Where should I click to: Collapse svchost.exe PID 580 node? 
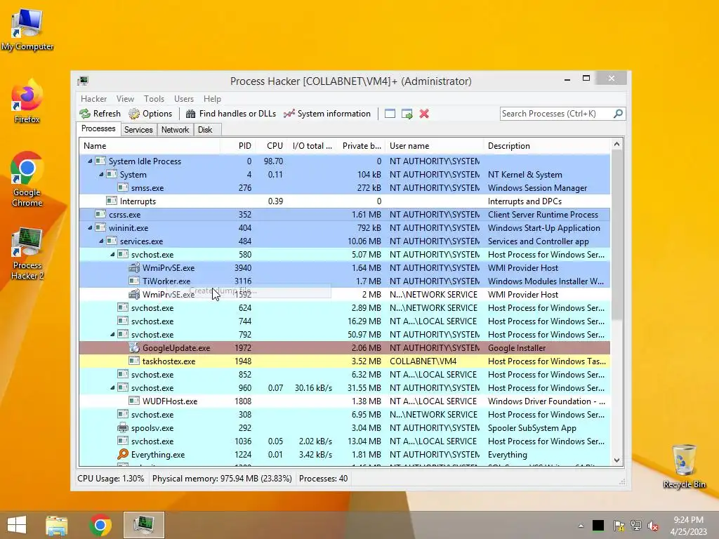[x=112, y=254]
